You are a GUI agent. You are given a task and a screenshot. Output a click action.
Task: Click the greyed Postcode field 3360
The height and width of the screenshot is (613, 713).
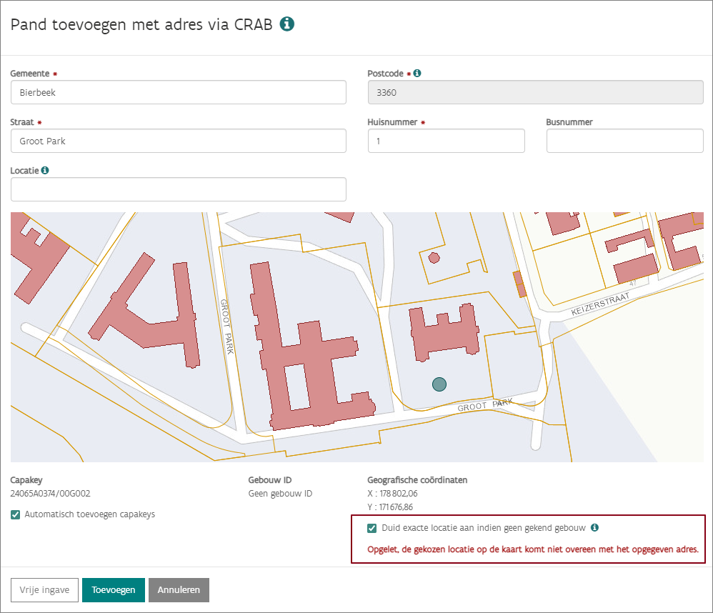pos(535,92)
